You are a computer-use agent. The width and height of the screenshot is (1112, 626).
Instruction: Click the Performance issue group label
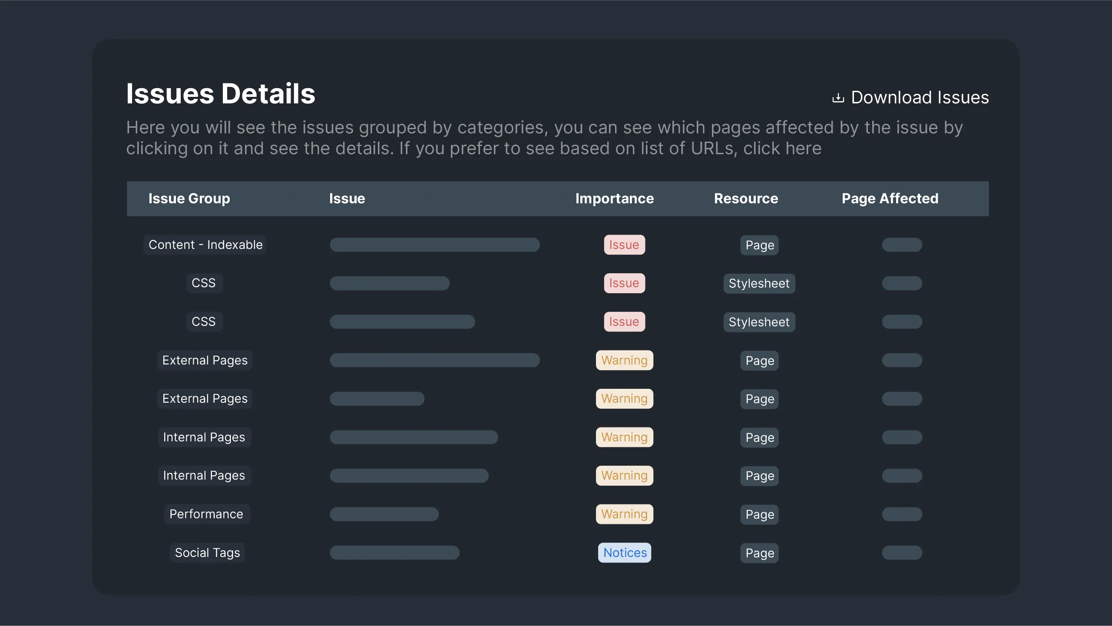[x=206, y=514]
